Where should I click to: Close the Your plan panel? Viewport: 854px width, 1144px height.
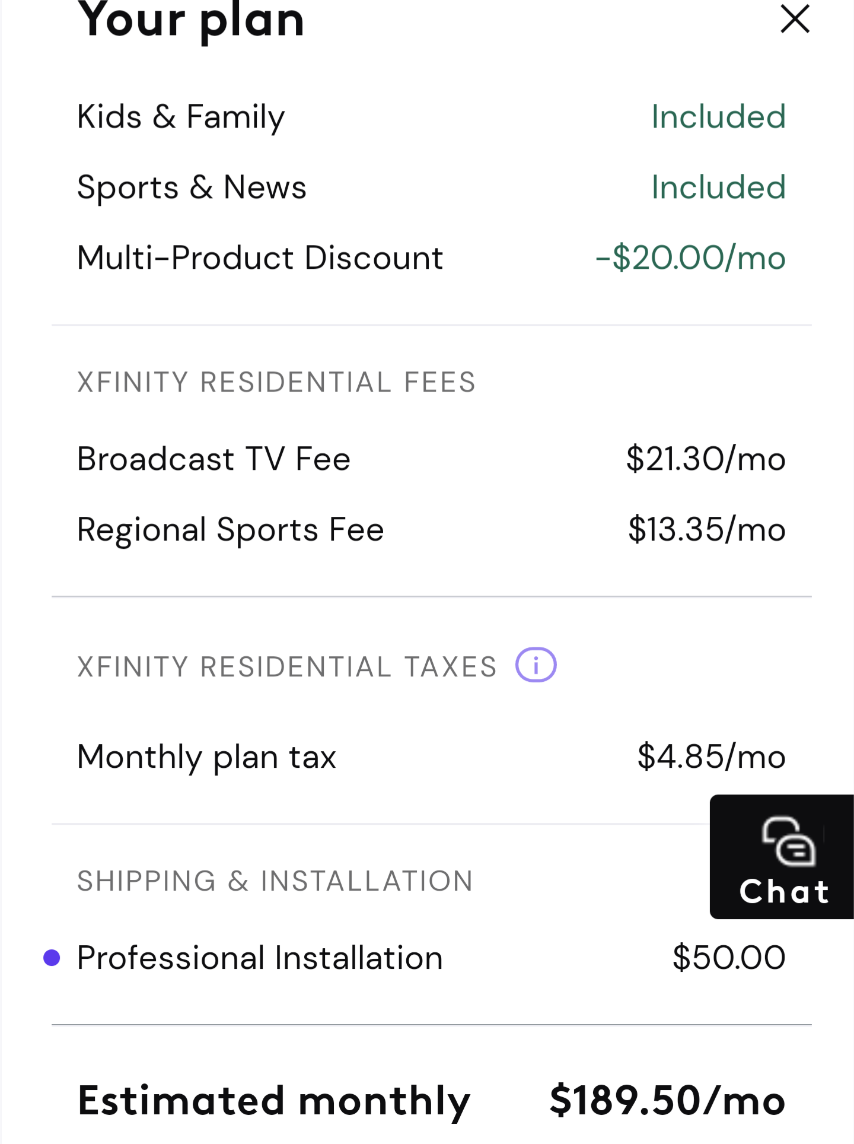pos(795,19)
